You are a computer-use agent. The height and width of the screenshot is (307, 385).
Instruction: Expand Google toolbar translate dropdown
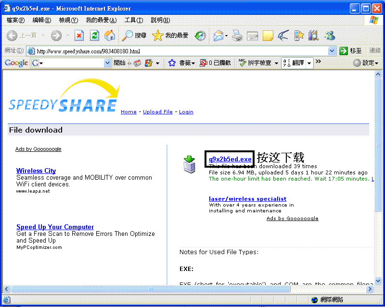tap(309, 63)
